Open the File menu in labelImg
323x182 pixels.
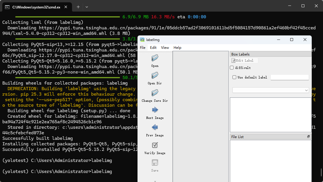(x=142, y=48)
